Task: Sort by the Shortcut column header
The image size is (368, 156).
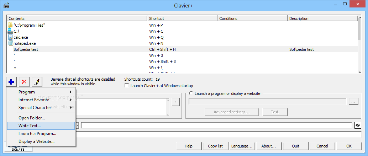Action: [182, 18]
